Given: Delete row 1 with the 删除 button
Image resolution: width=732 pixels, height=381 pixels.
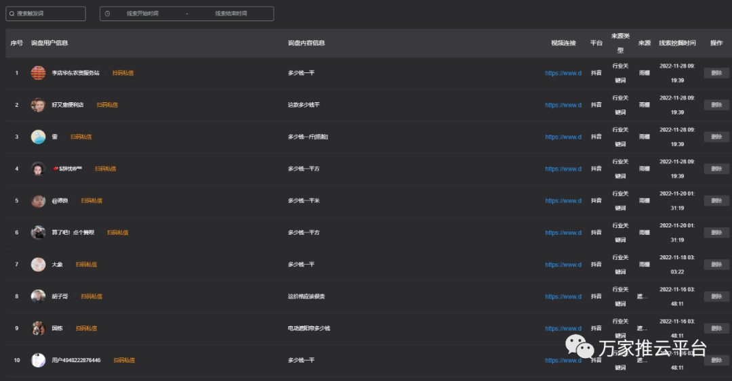Looking at the screenshot, I should (716, 73).
